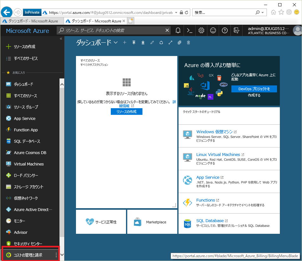
Task: Clear the Azure search box with the X
Action: [x=167, y=30]
